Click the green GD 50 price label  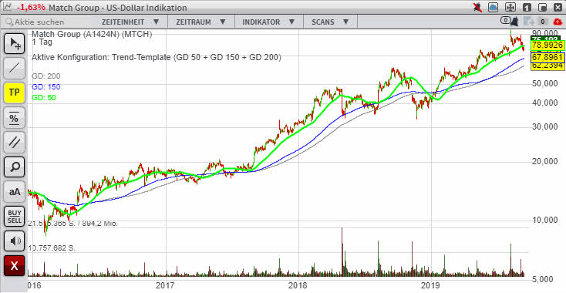pos(547,45)
